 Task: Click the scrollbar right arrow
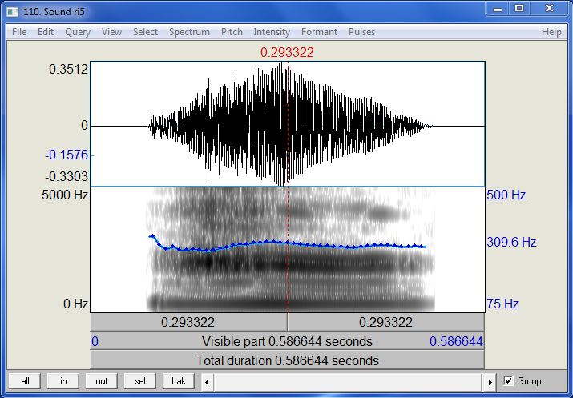pyautogui.click(x=490, y=382)
